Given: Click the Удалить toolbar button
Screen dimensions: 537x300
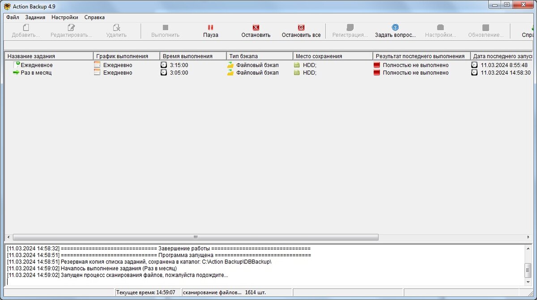Looking at the screenshot, I should 116,31.
